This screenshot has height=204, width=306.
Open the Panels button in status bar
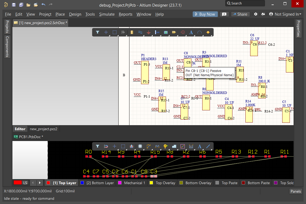pyautogui.click(x=295, y=191)
